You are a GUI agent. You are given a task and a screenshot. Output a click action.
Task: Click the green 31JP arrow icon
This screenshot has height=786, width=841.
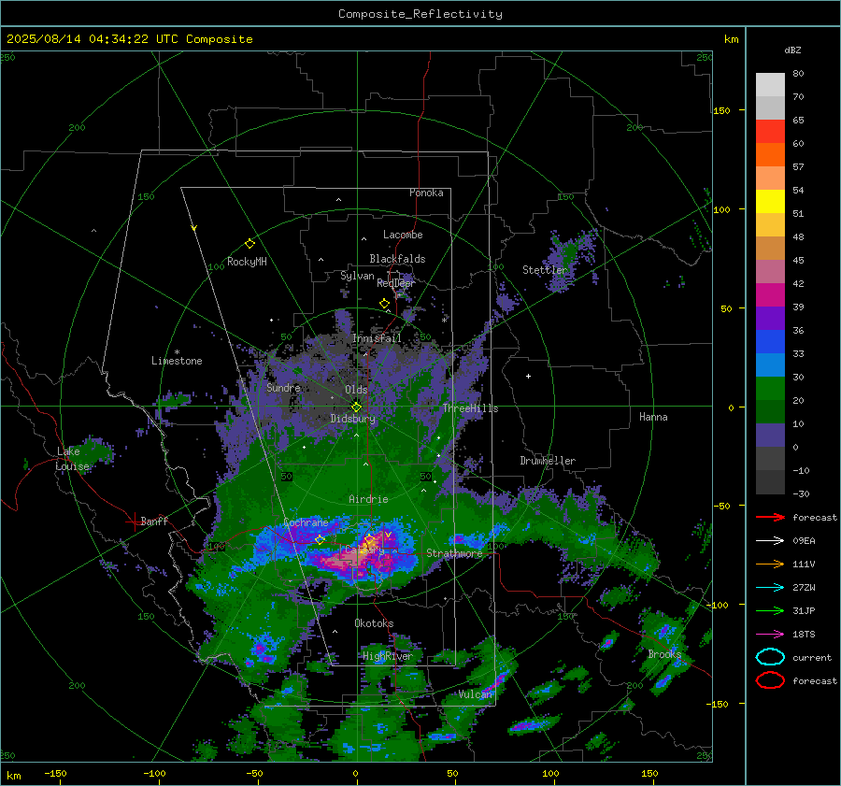(x=770, y=610)
